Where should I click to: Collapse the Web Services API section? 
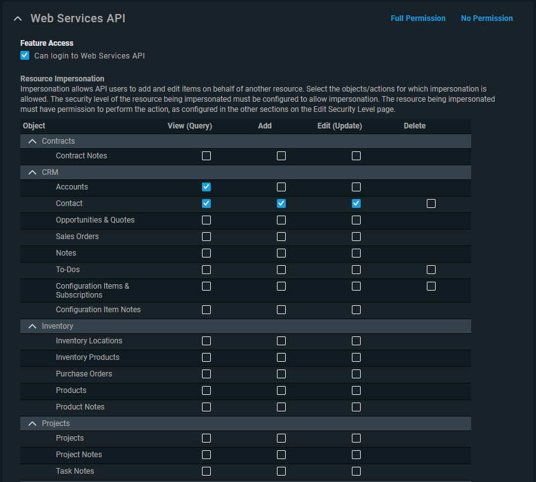(18, 19)
